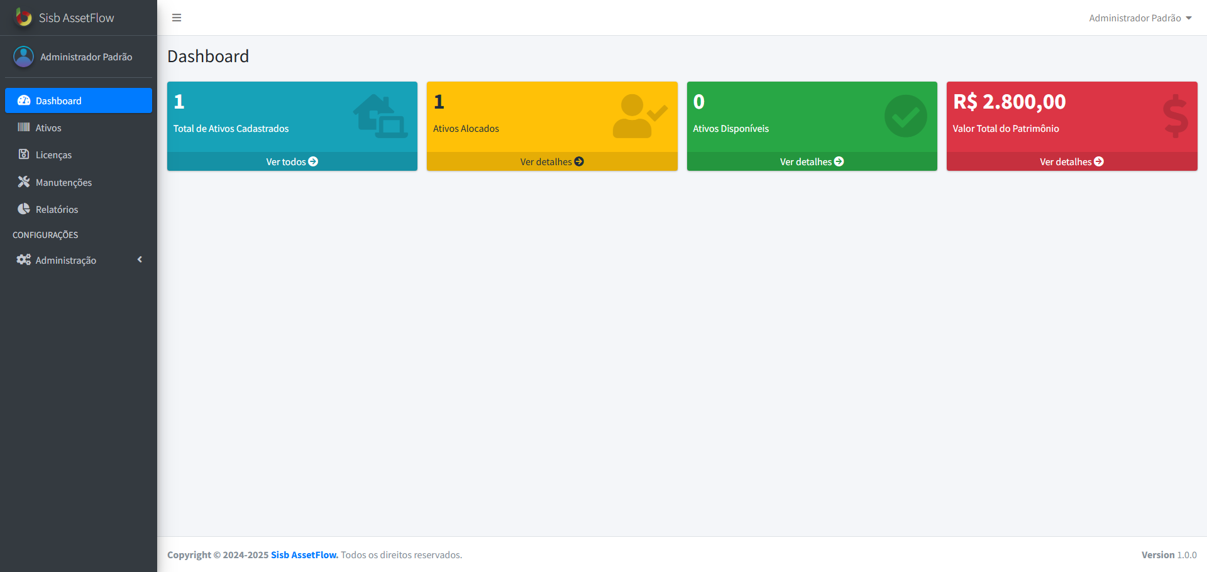Click the dollar sign icon on red card
This screenshot has width=1207, height=572.
pyautogui.click(x=1174, y=116)
